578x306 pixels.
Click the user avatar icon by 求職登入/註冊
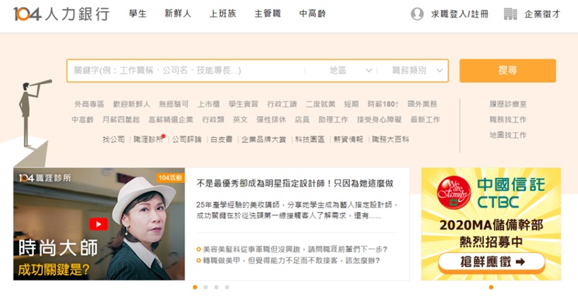(x=417, y=14)
